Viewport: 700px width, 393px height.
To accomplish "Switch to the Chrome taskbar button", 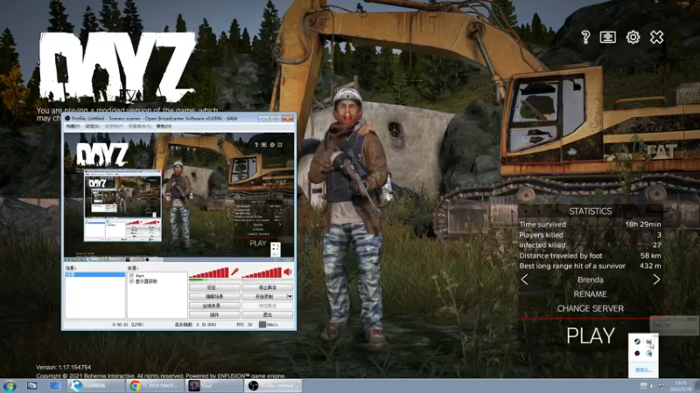I will click(x=155, y=386).
